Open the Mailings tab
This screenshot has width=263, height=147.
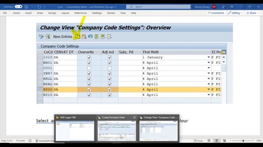(97, 13)
